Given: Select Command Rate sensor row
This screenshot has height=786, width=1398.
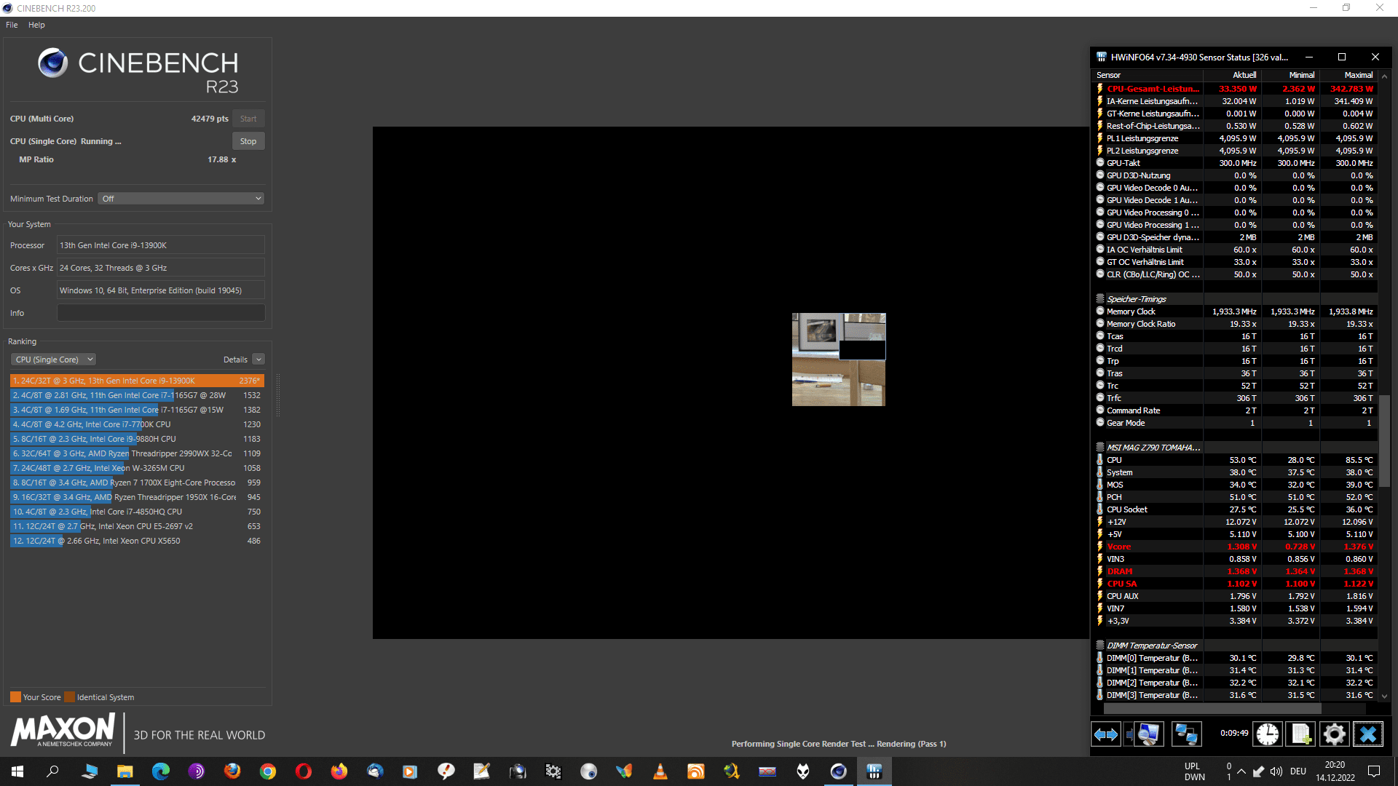Looking at the screenshot, I should 1235,410.
